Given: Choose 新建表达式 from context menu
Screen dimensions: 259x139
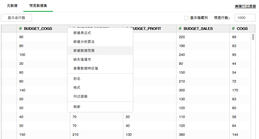Looking at the screenshot, I should click(x=82, y=33).
